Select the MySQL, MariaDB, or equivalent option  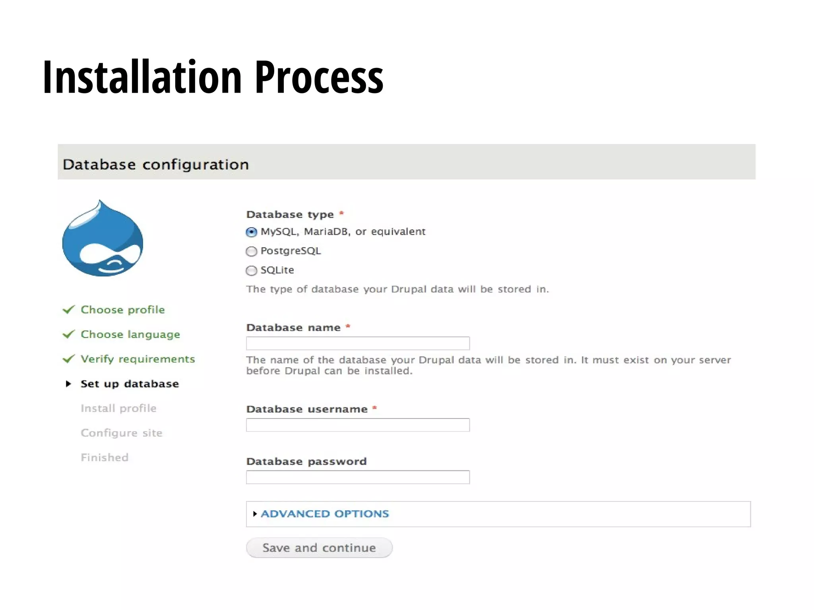point(251,232)
